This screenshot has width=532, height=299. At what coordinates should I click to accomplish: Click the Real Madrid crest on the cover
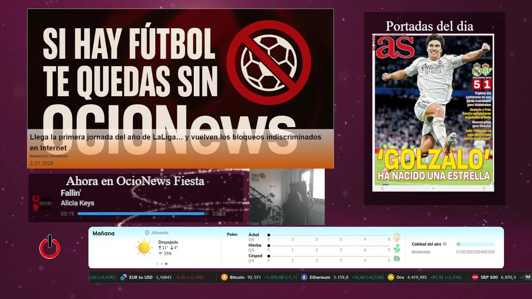(x=477, y=69)
